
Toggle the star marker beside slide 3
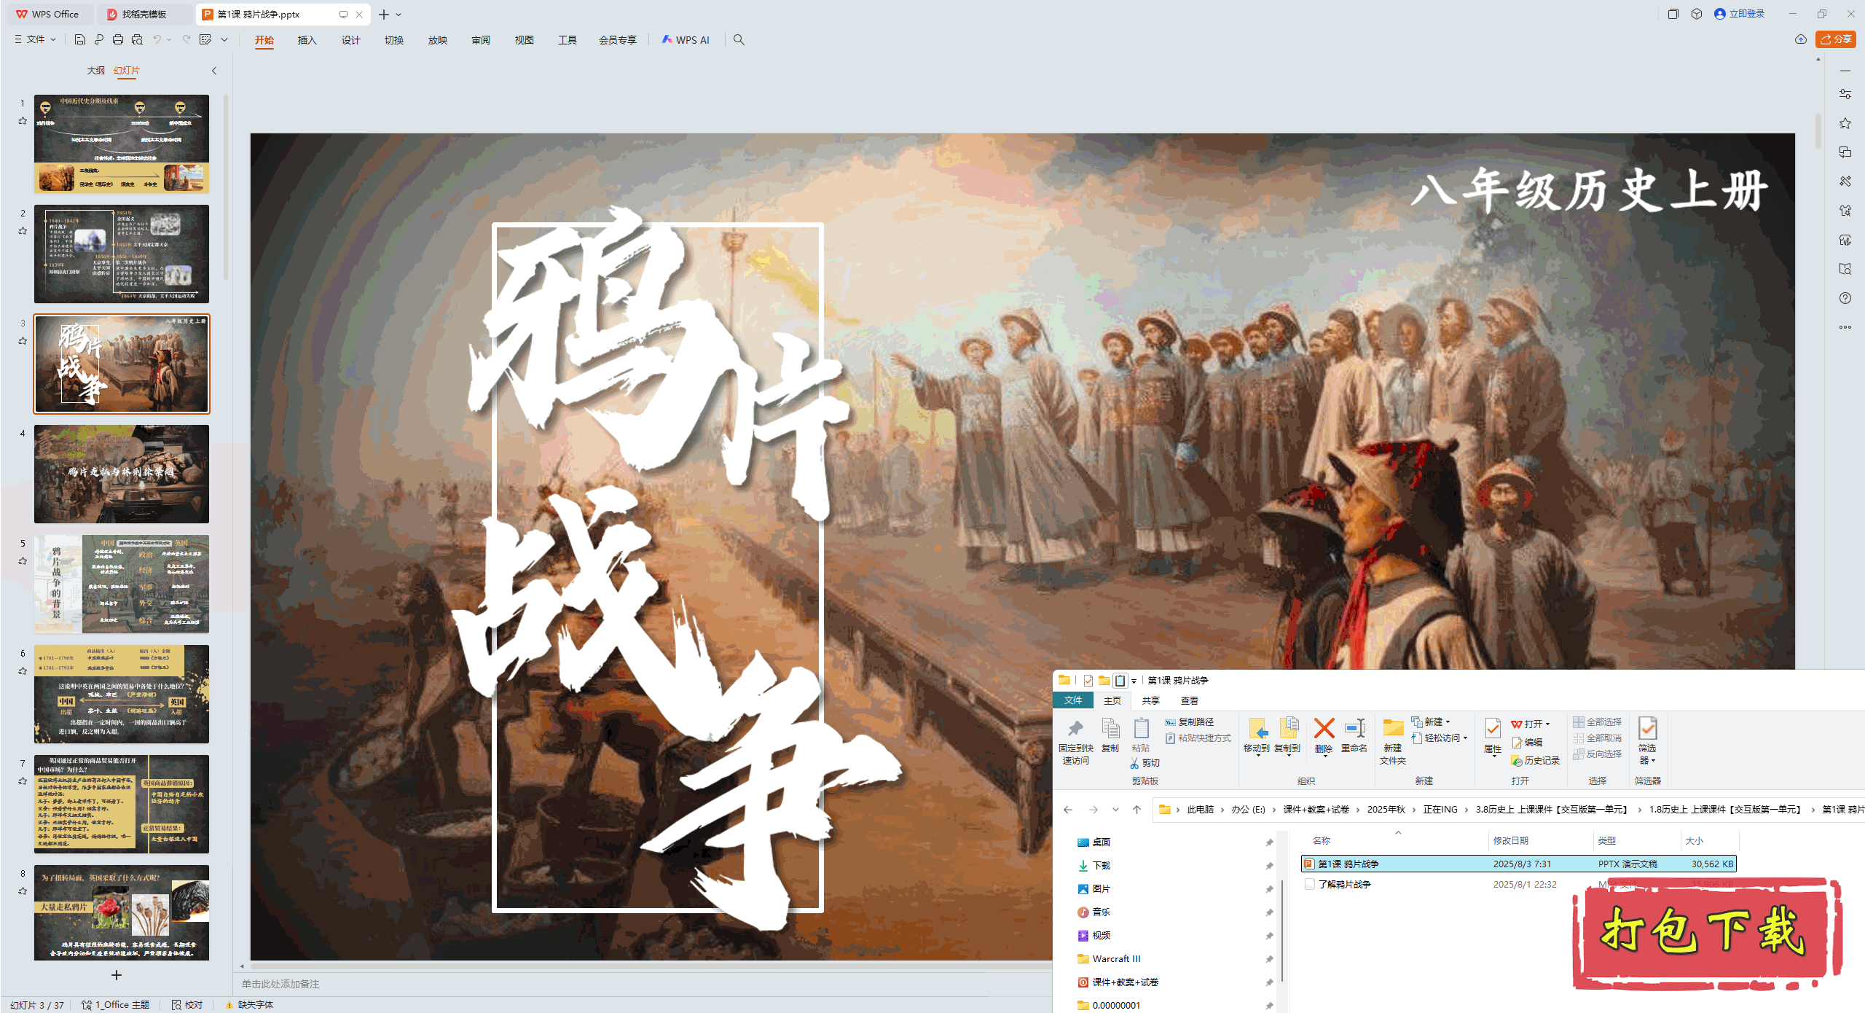[23, 341]
